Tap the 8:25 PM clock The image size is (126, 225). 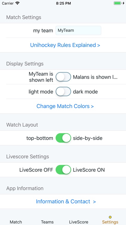(x=63, y=3)
